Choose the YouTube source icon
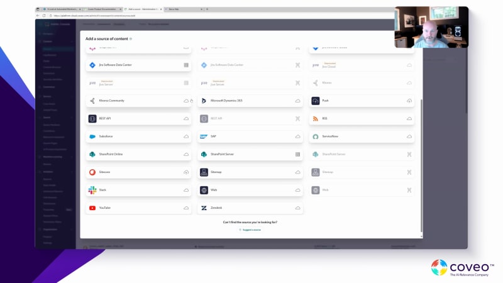 [x=92, y=208]
